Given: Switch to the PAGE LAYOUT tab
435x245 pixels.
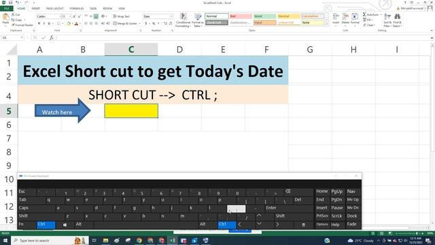Looking at the screenshot, I should (54, 9).
